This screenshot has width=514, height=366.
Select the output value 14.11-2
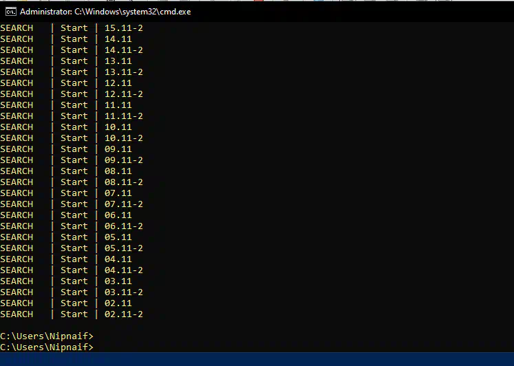[124, 50]
